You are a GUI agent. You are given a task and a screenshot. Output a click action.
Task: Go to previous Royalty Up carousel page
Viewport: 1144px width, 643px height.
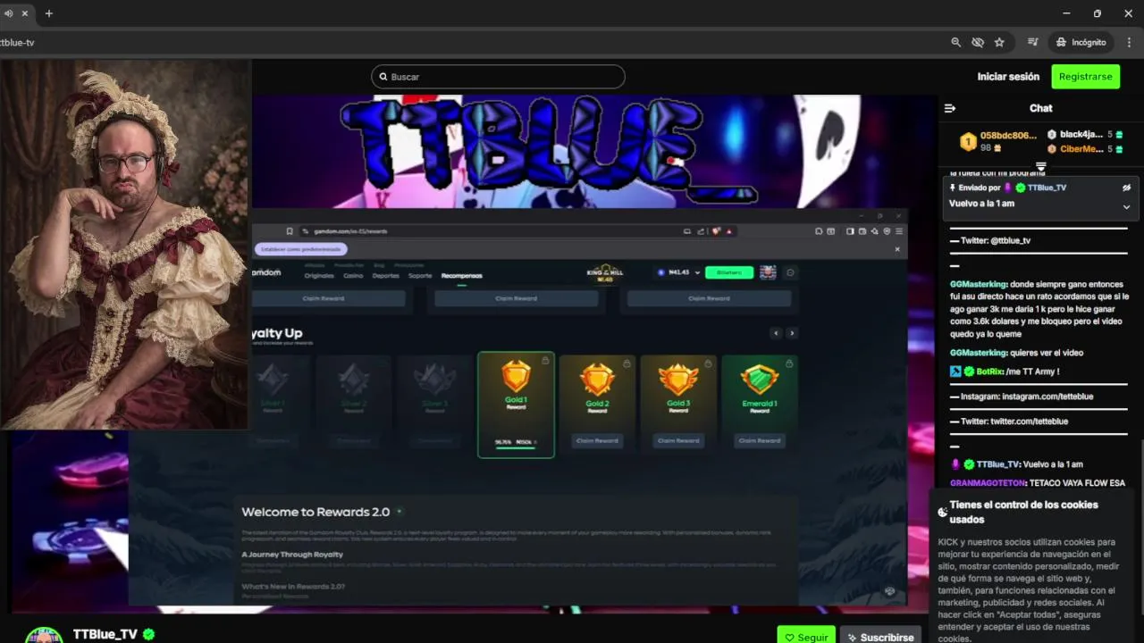click(x=776, y=333)
